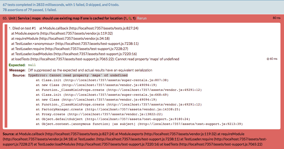Click the 'at TestLoader.loadModules' stack line

74,54
